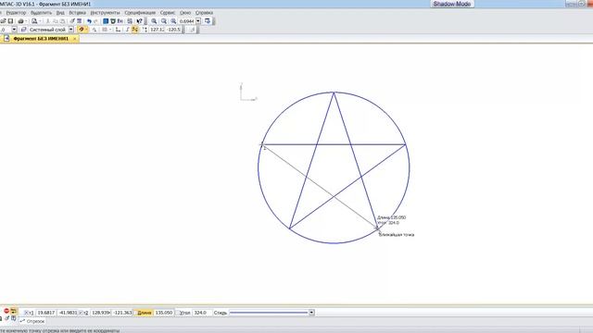Click the x1 coordinate field 19.6817
The width and height of the screenshot is (593, 333).
tap(45, 313)
